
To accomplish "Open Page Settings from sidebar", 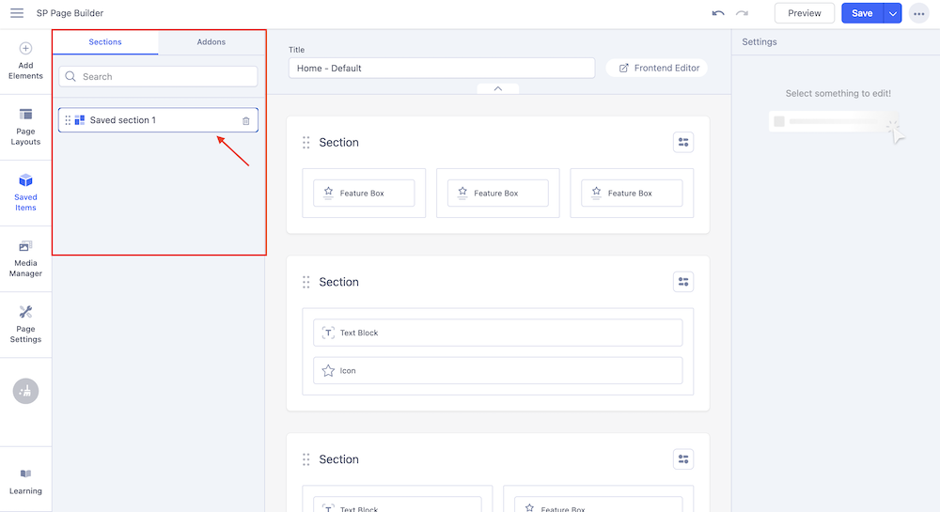I will (x=25, y=324).
